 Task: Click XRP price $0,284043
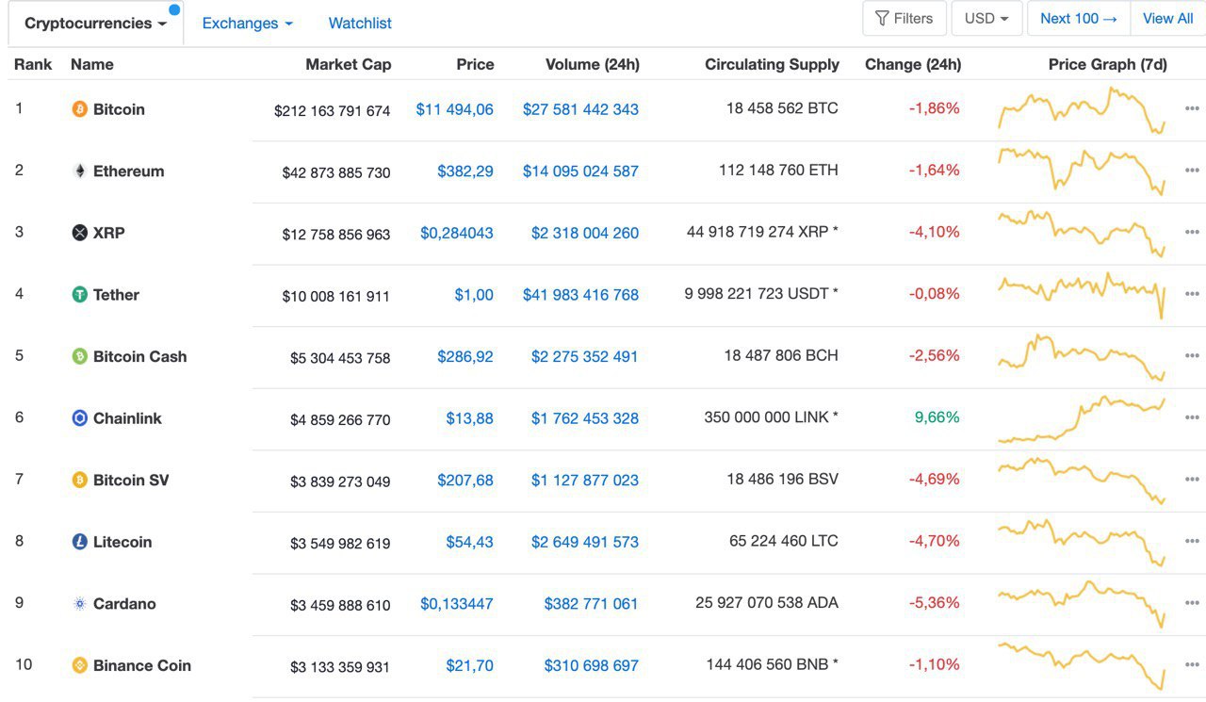click(x=457, y=233)
